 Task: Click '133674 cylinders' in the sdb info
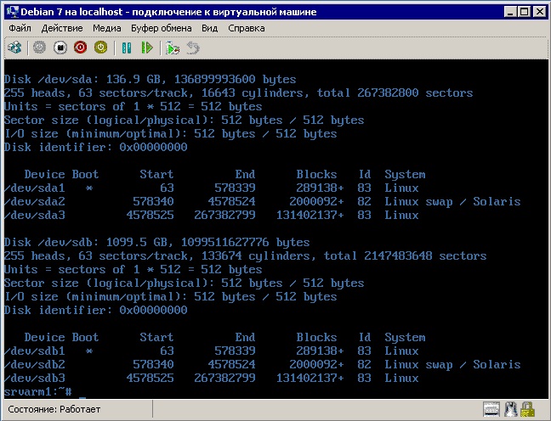[x=258, y=256]
